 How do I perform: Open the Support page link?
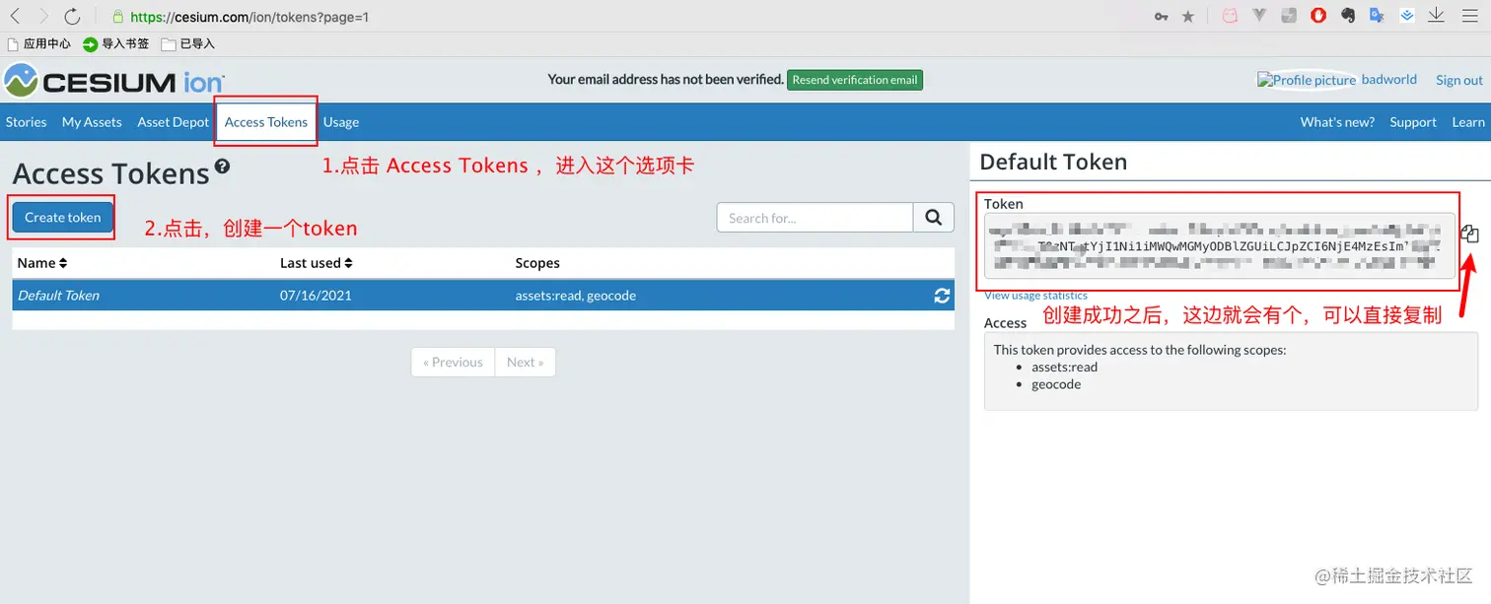(1413, 122)
